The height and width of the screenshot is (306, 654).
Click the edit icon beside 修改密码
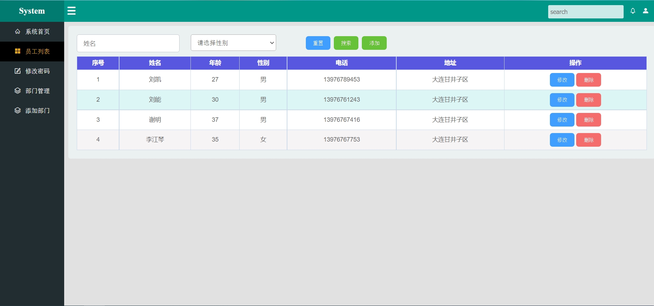pos(17,71)
